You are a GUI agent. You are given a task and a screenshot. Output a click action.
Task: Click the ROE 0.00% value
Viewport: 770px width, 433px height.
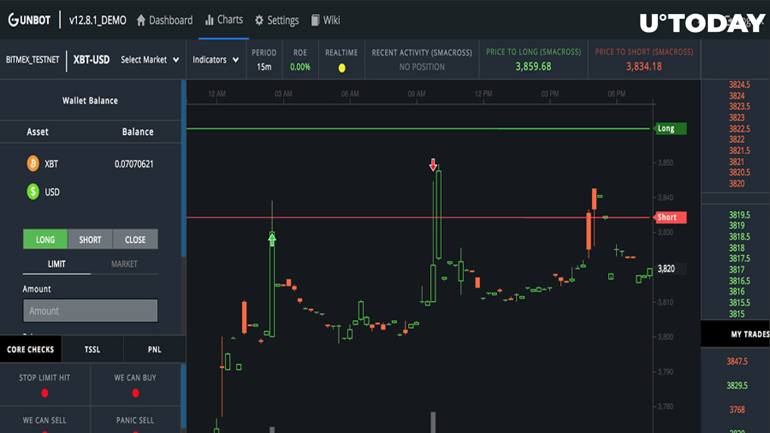pos(300,67)
